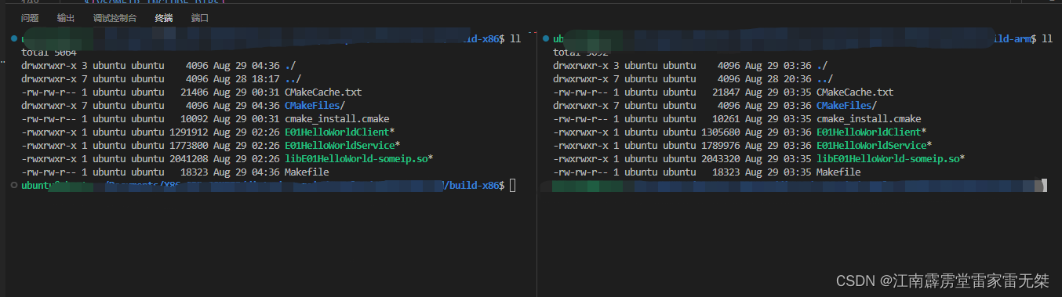Open Makefile link in build-x86 terminal
Viewport: 1062px width, 297px height.
pos(307,172)
